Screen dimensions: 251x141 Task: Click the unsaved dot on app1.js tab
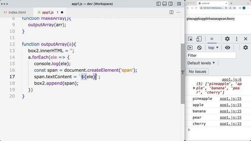[62, 12]
